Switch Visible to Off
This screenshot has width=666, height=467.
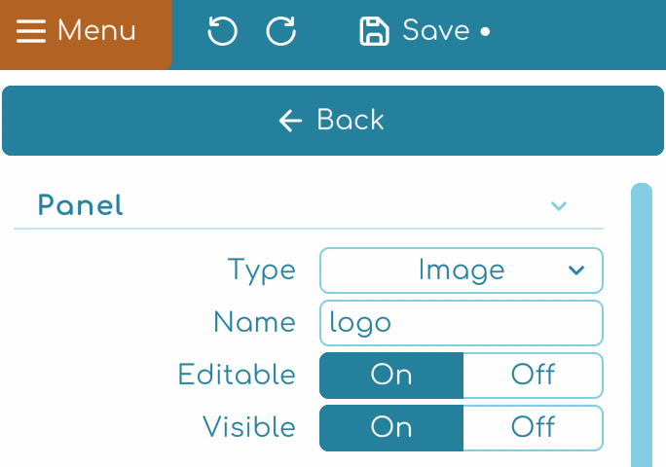tap(533, 428)
